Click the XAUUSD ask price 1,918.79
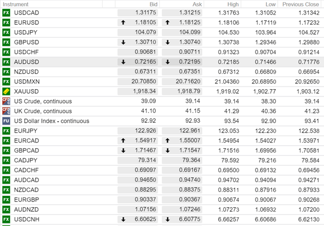The image size is (324, 226). [188, 91]
